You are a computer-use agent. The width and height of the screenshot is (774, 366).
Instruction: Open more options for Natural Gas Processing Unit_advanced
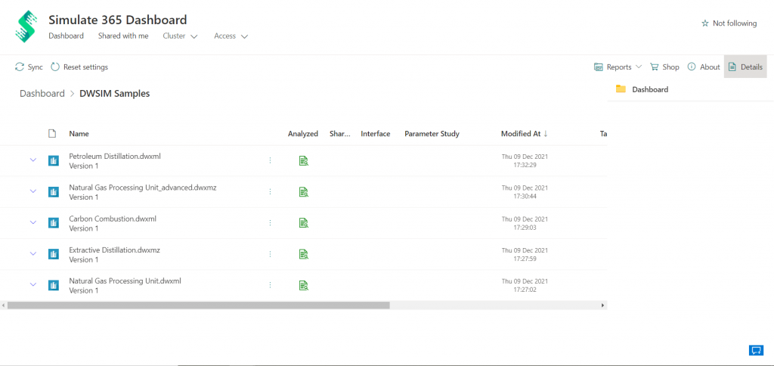(270, 192)
